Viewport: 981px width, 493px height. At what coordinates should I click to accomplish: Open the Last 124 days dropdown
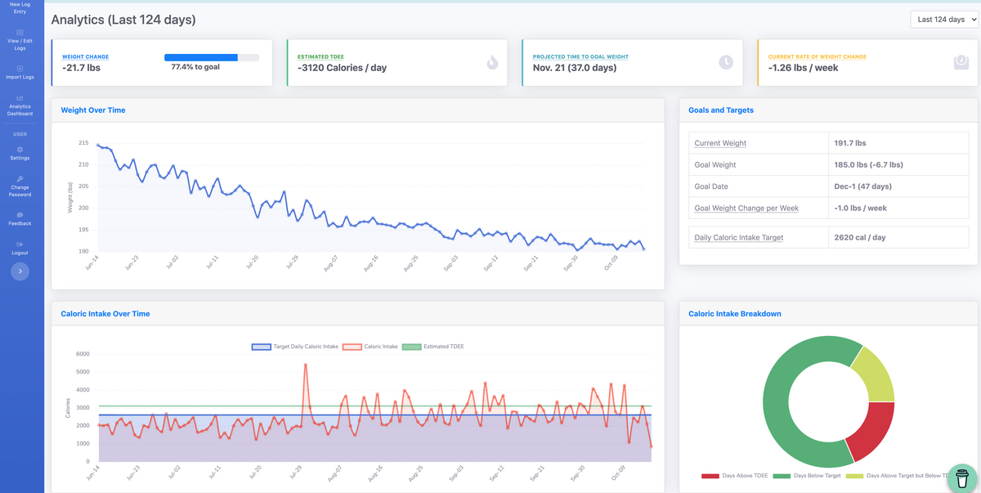(943, 20)
